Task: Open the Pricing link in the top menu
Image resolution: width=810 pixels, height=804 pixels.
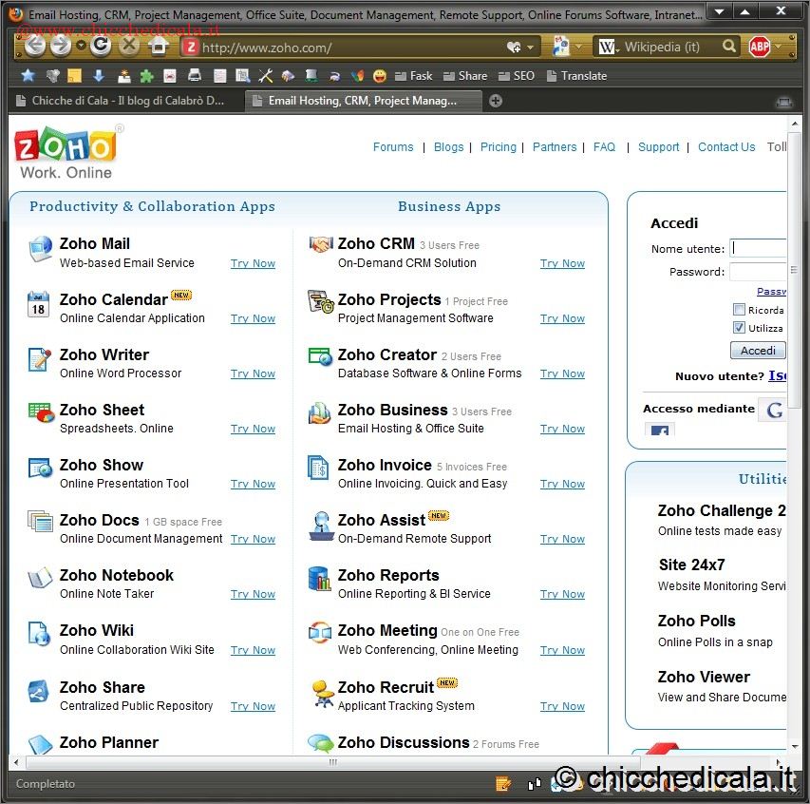Action: pyautogui.click(x=498, y=147)
